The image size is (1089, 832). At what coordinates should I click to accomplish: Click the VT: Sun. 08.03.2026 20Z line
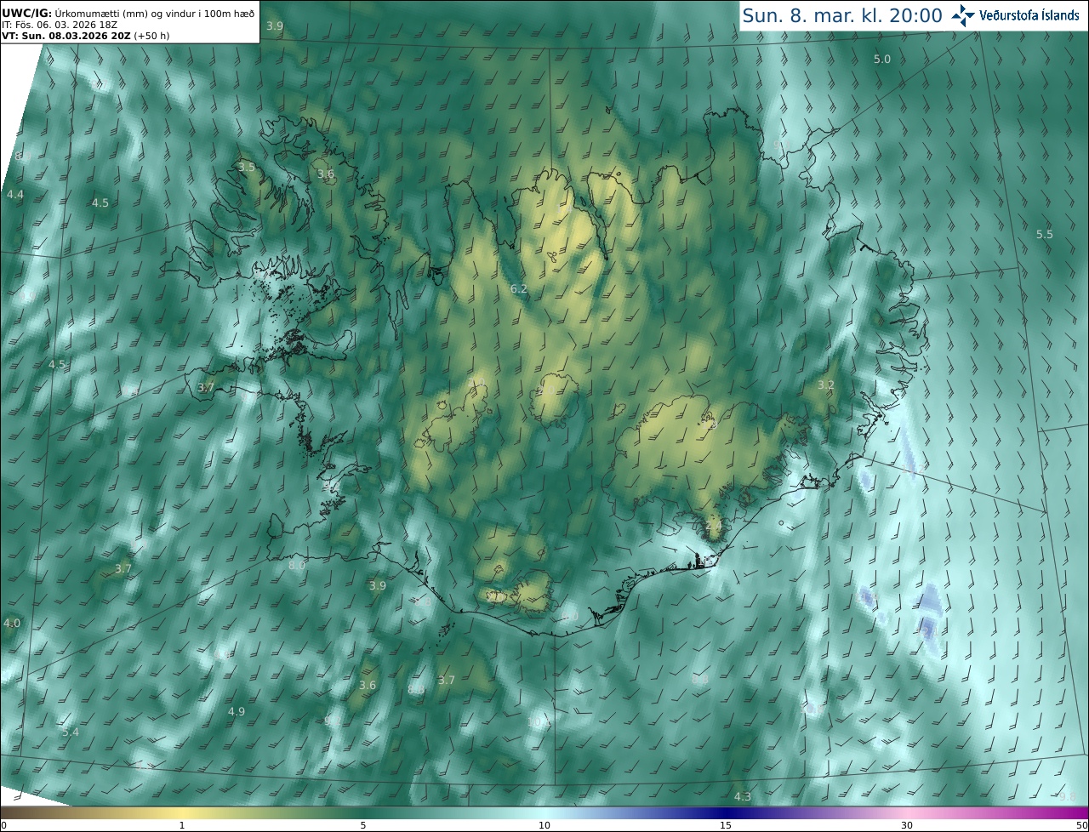[83, 36]
